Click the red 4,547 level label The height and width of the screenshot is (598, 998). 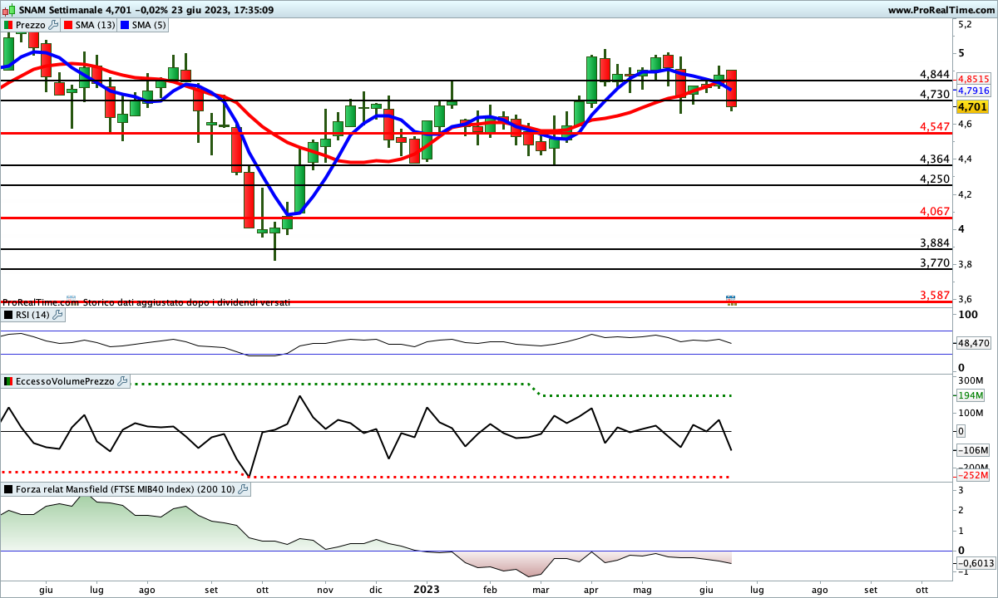pos(935,126)
